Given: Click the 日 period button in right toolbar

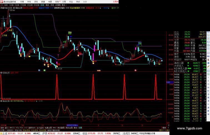Looking at the screenshot, I should click(208, 94).
